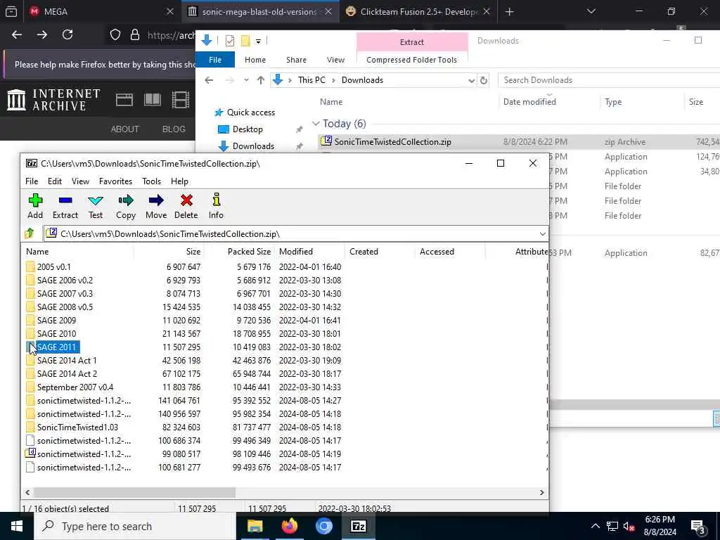The image size is (720, 540).
Task: Open the Windows Start menu
Action: coord(17,526)
